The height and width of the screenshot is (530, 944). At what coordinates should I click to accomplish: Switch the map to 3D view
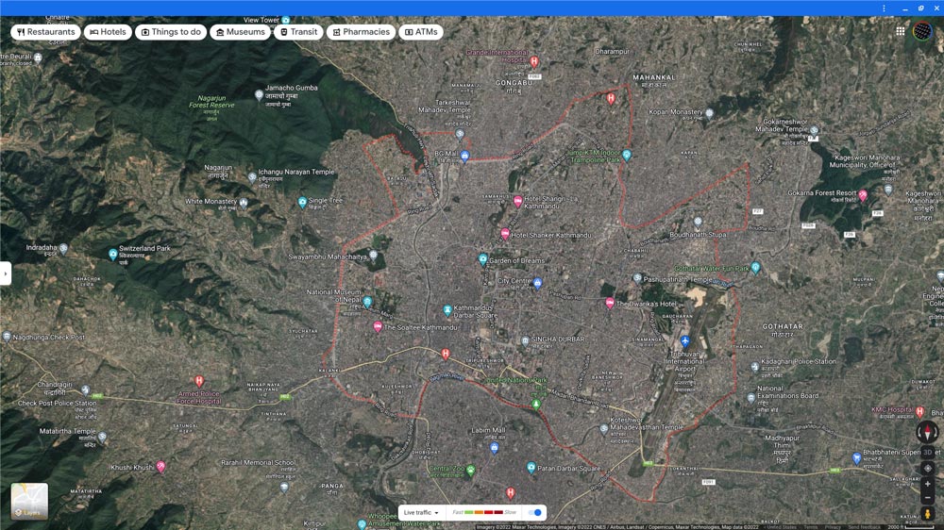click(927, 452)
